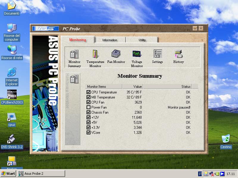Click the blue play arrow tray icon
The width and height of the screenshot is (238, 178).
(x=222, y=174)
